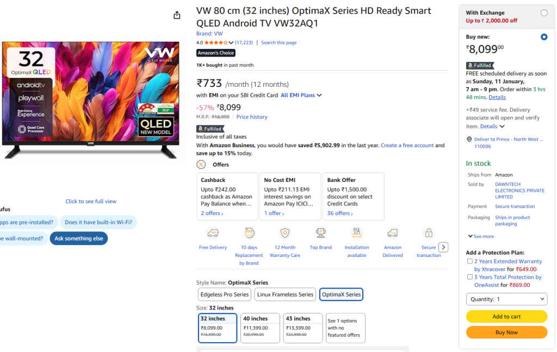Viewport: 557px width, 352px height.
Task: Select the With Exchange option
Action: point(544,12)
